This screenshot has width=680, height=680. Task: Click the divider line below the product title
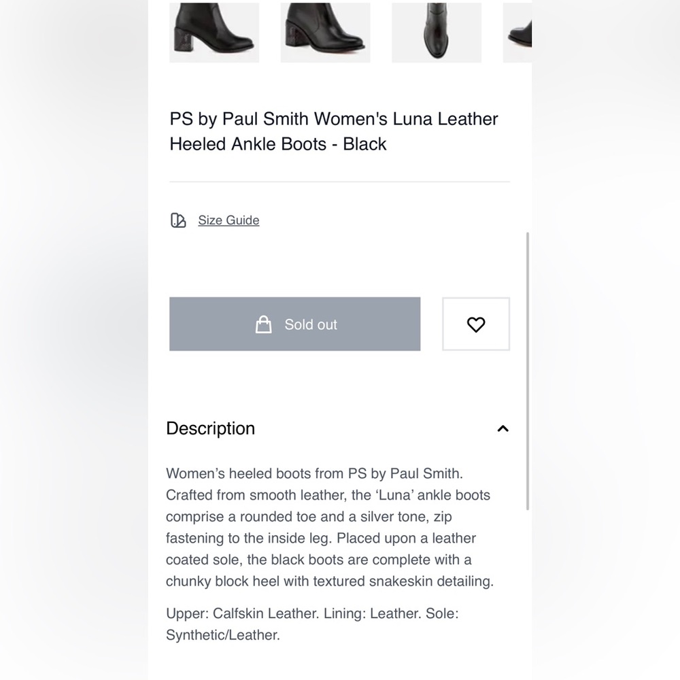point(339,182)
